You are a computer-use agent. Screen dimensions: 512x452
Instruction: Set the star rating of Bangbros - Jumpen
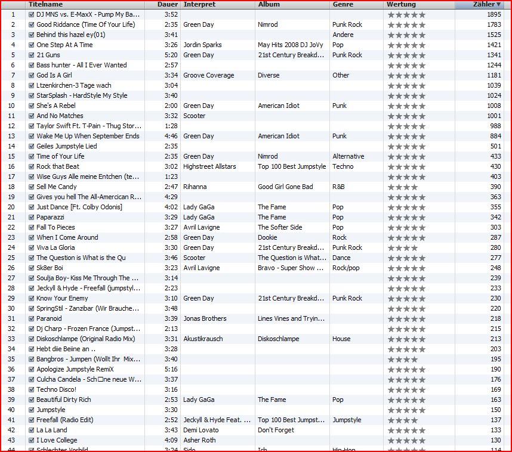coord(403,360)
